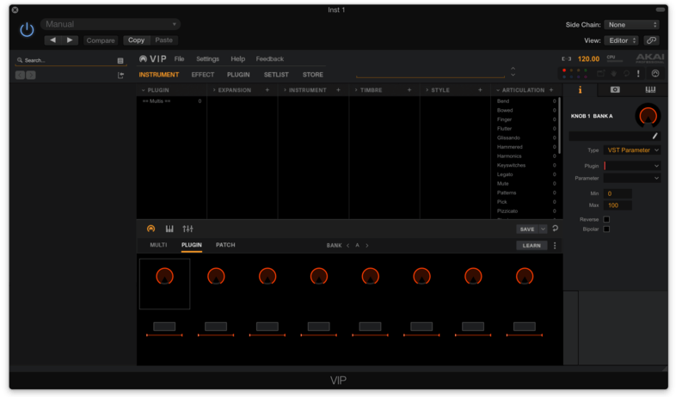The width and height of the screenshot is (688, 397).
Task: Open the Manual preset dropdown
Action: pos(110,24)
